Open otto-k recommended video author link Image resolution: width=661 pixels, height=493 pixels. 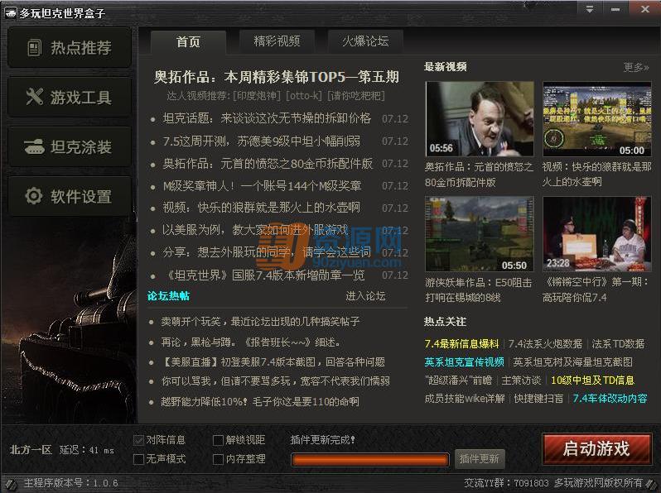[x=304, y=96]
